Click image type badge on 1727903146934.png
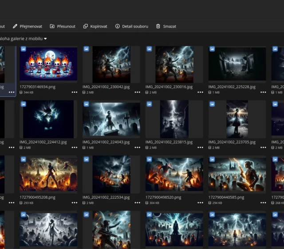284x249 pixels. [x=24, y=49]
